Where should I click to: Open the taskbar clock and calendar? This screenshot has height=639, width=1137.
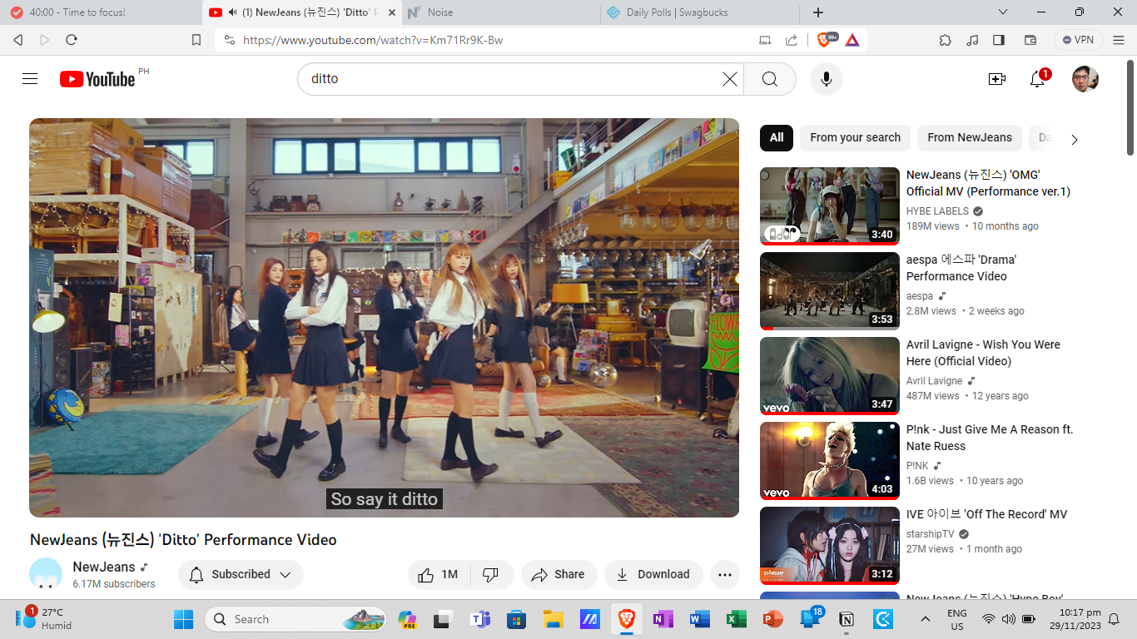[1075, 619]
